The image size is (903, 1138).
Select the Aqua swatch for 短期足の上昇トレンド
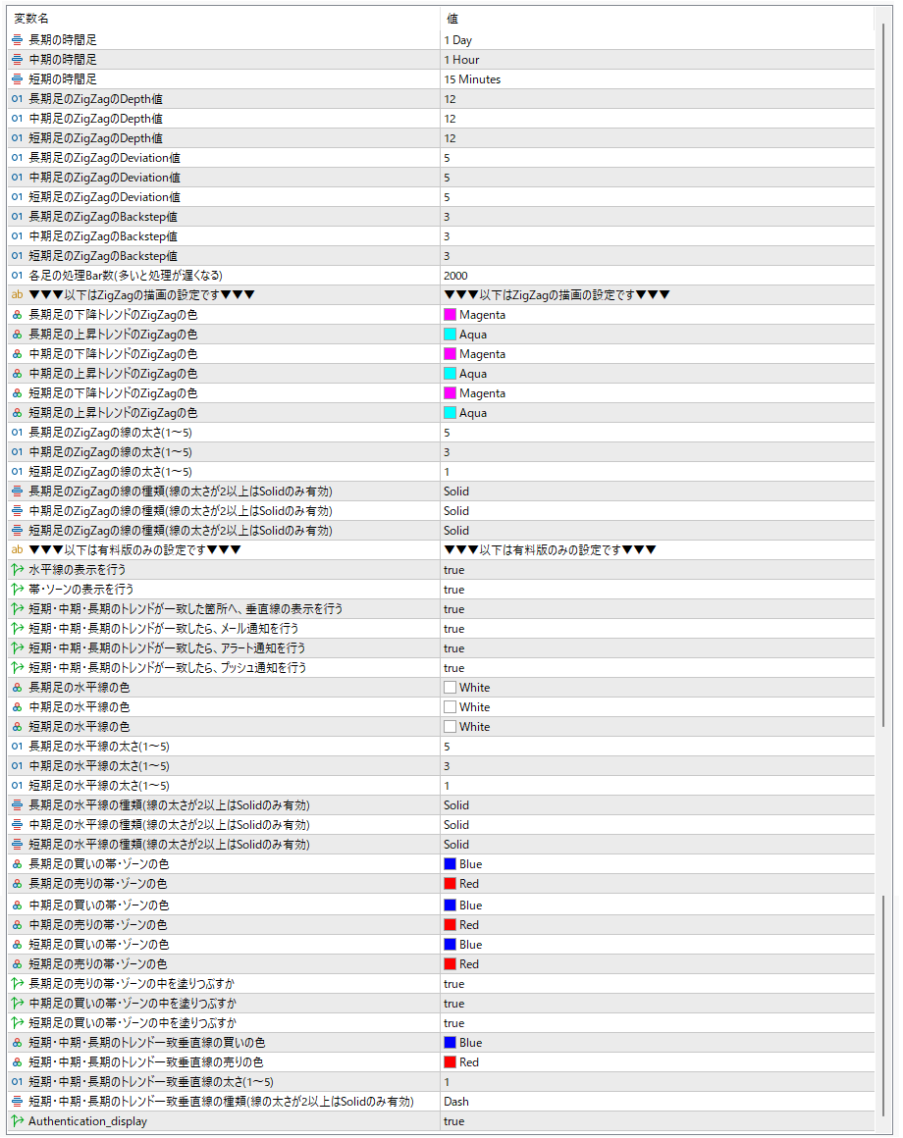[451, 412]
